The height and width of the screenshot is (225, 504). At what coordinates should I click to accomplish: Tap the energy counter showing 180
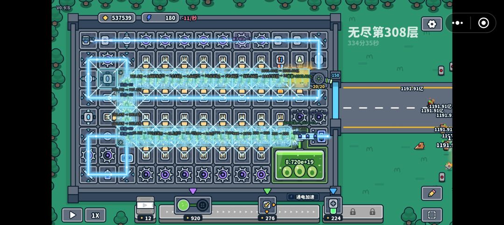[x=160, y=18]
